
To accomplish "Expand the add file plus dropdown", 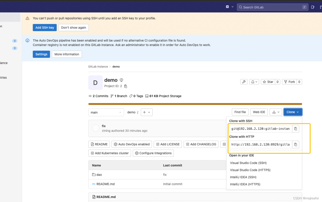I will [146, 112].
